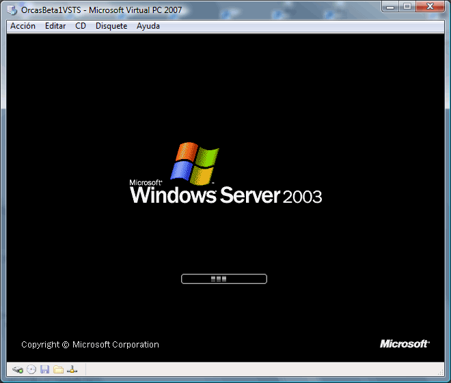Click the window resize grip corner
The height and width of the screenshot is (383, 451).
click(x=441, y=372)
